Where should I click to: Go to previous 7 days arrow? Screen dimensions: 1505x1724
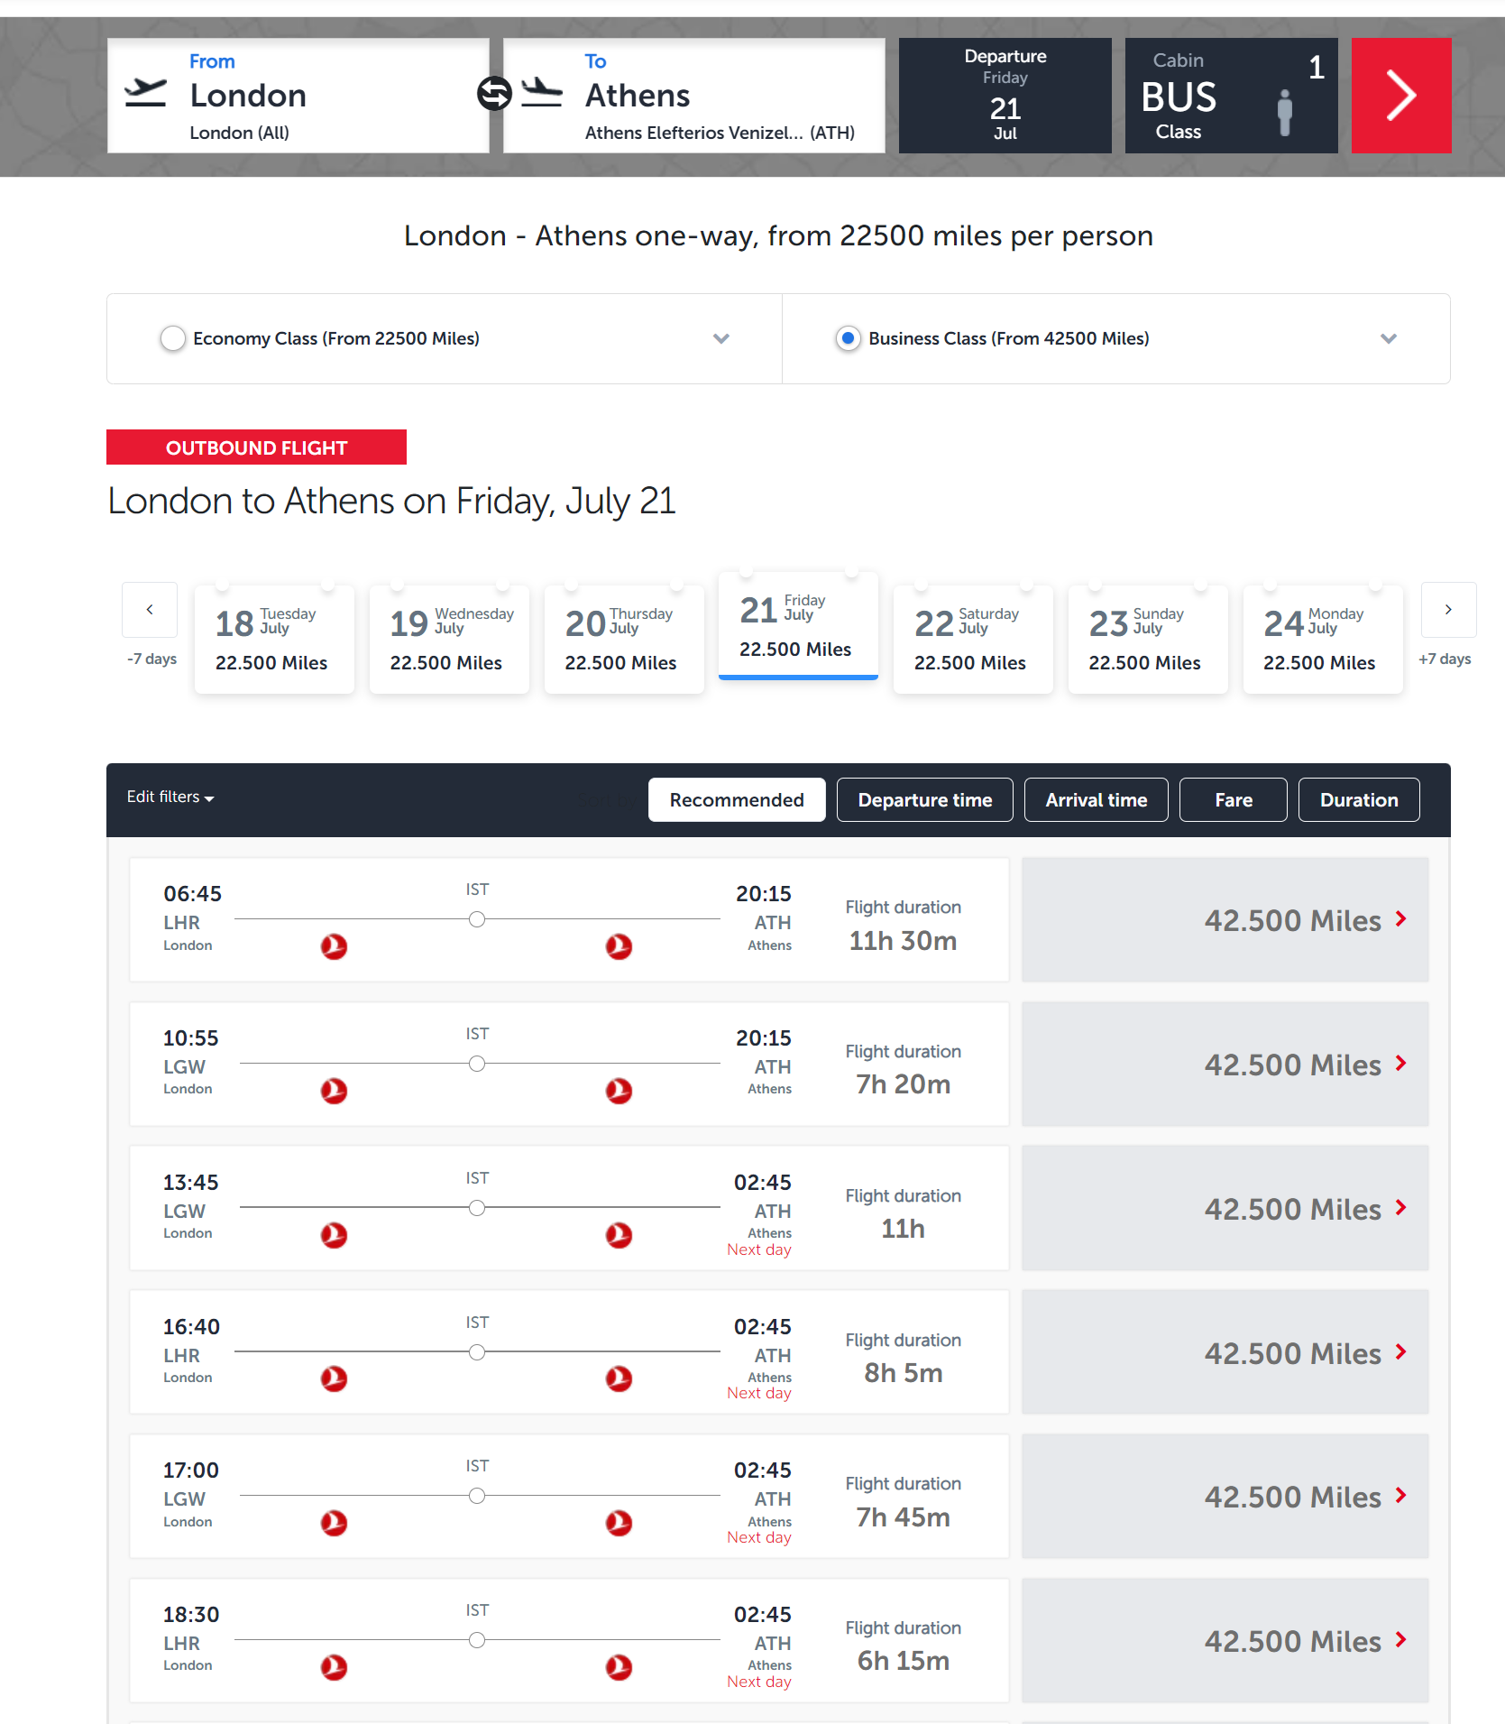150,610
